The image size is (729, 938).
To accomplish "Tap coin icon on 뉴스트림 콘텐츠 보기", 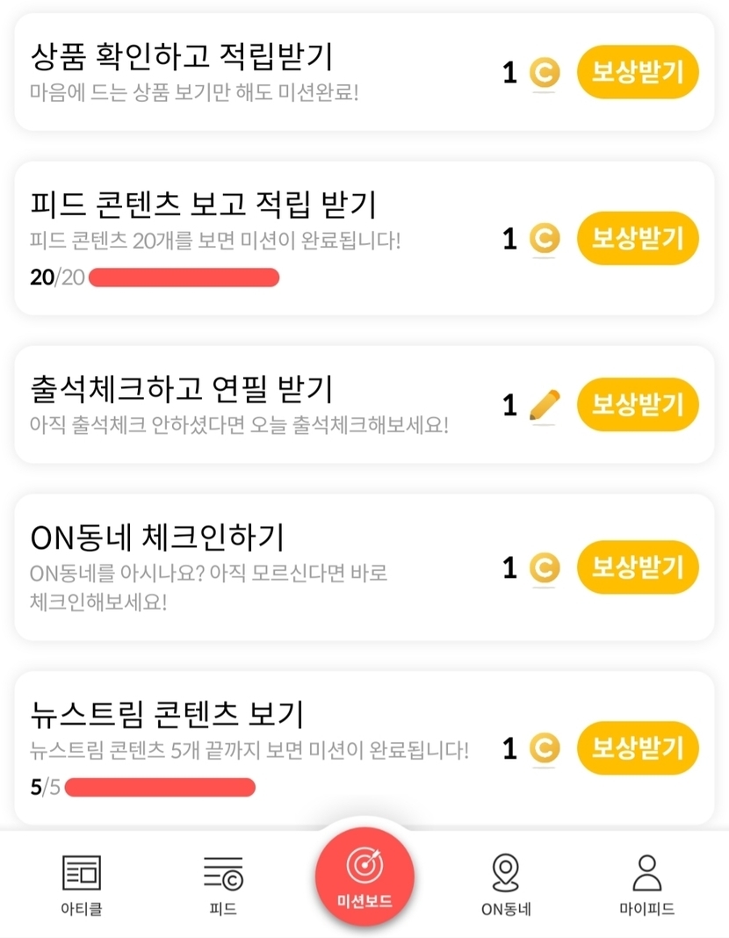I will [545, 748].
